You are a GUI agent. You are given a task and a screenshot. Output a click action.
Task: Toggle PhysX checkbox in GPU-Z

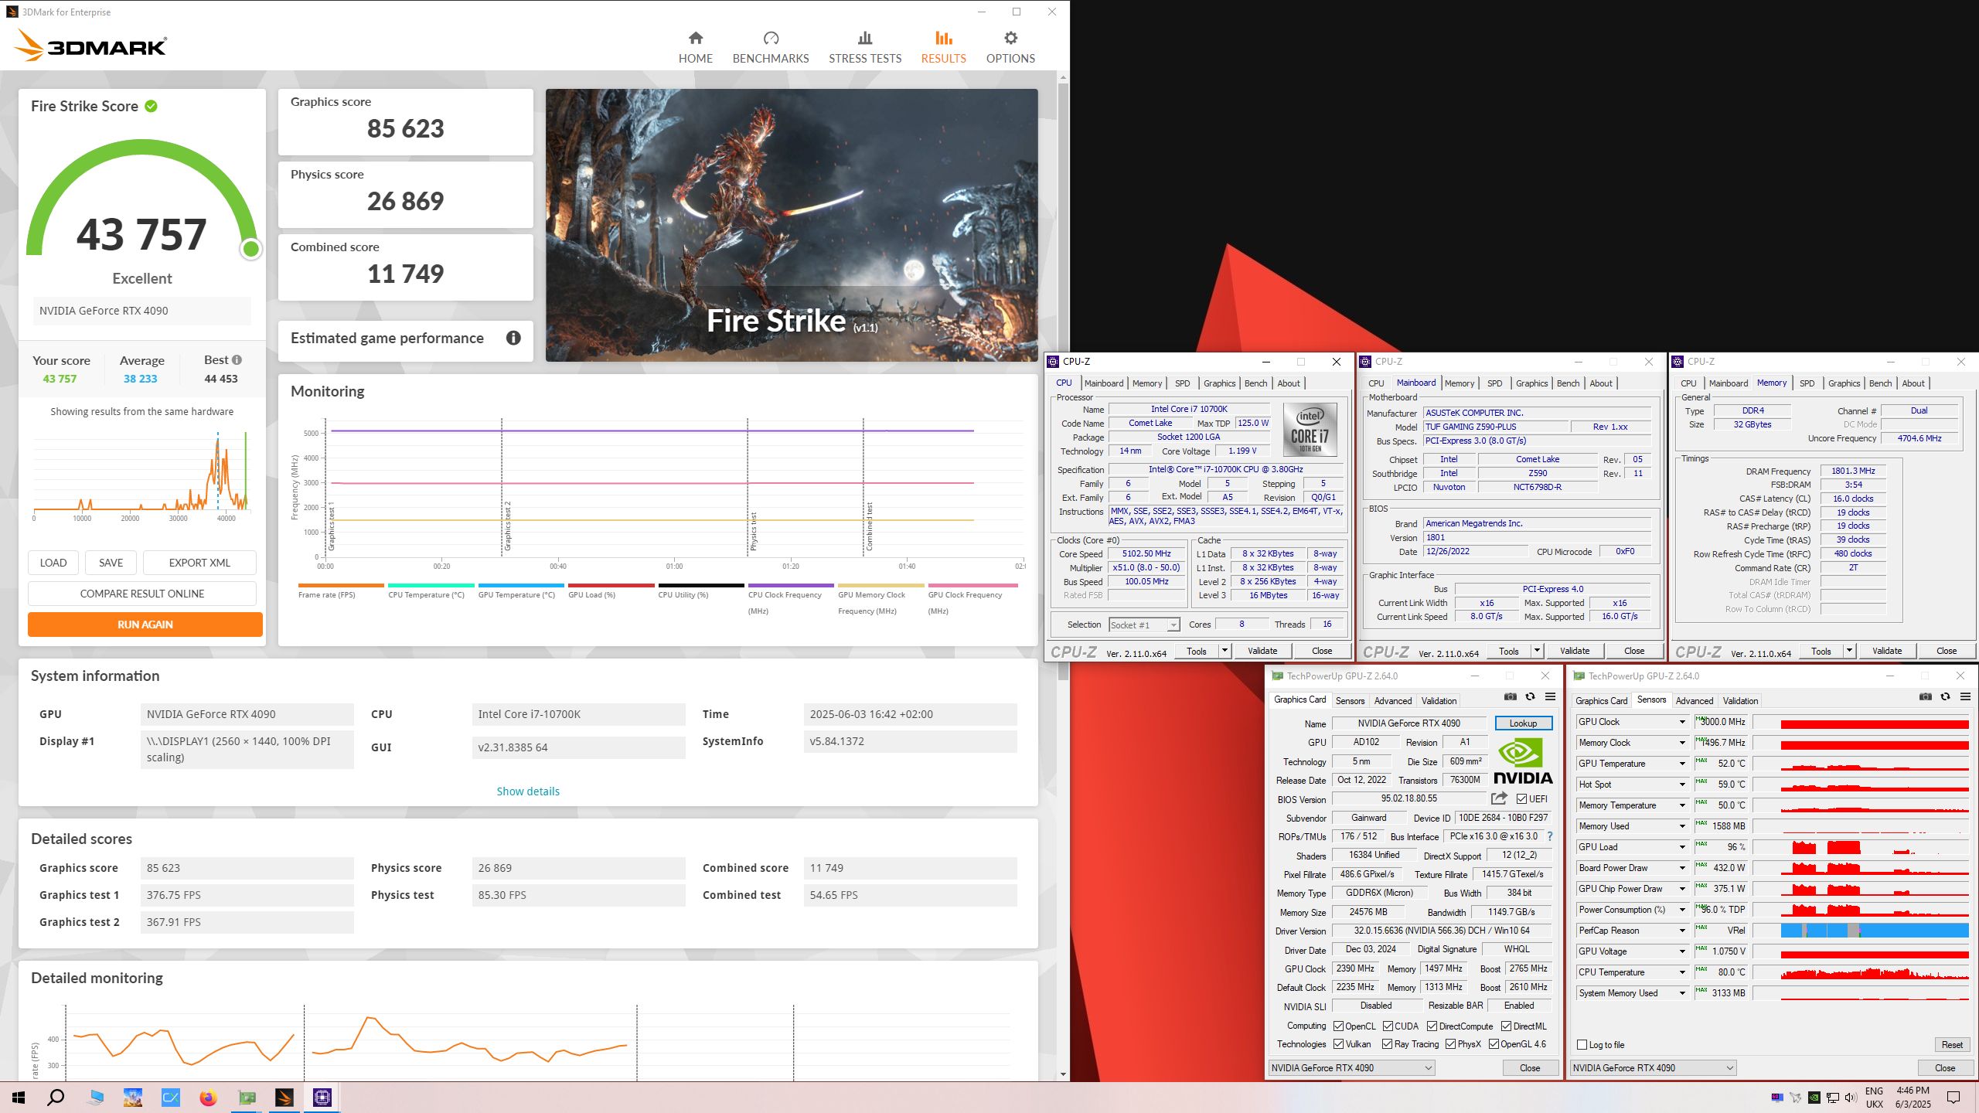[x=1451, y=1044]
